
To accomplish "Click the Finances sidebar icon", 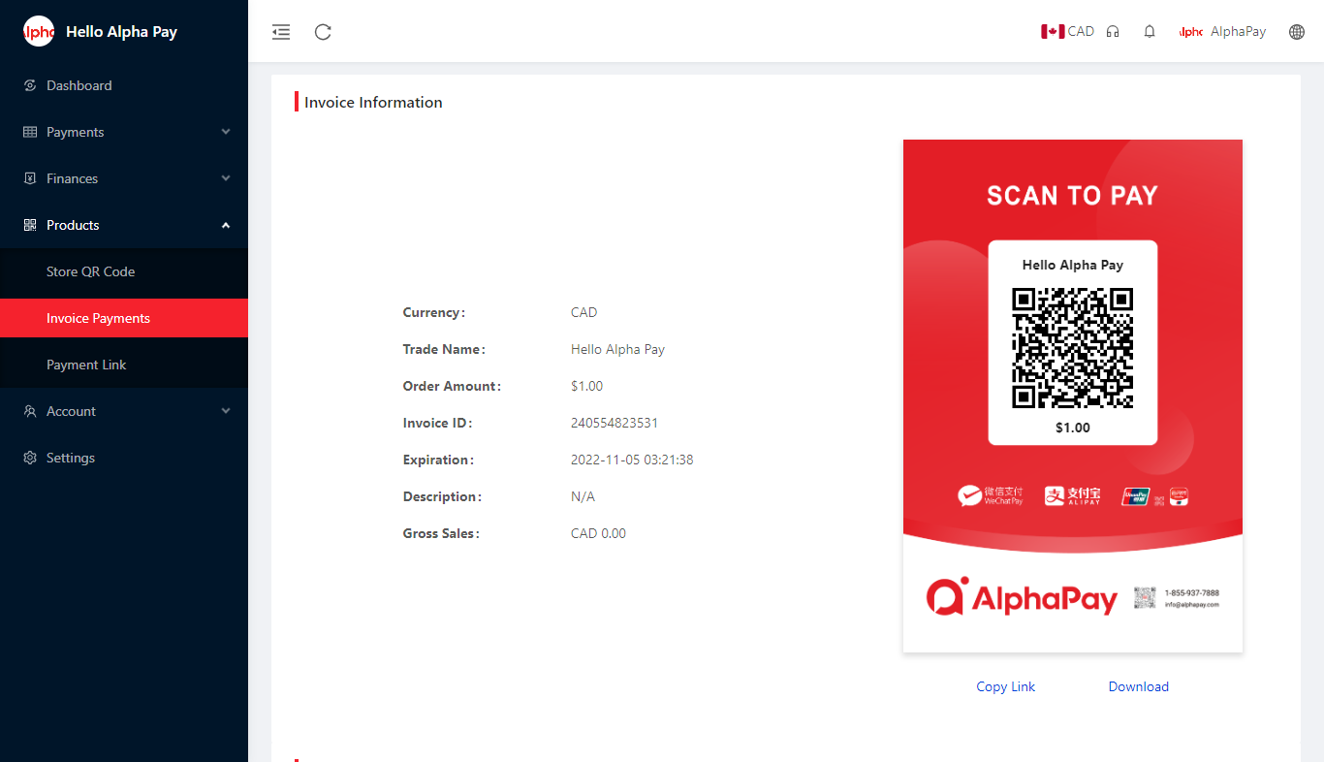I will click(30, 178).
